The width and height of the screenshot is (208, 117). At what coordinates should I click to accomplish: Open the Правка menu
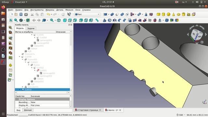(x=19, y=10)
